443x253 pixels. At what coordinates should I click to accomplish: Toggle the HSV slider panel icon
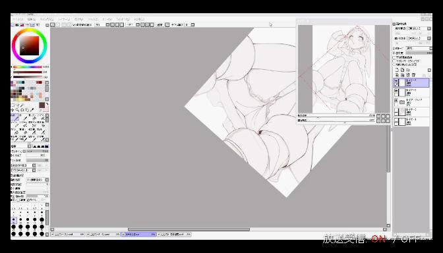coord(22,25)
